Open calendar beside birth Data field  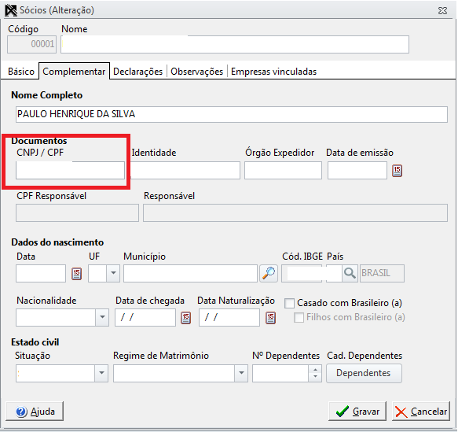pyautogui.click(x=76, y=274)
